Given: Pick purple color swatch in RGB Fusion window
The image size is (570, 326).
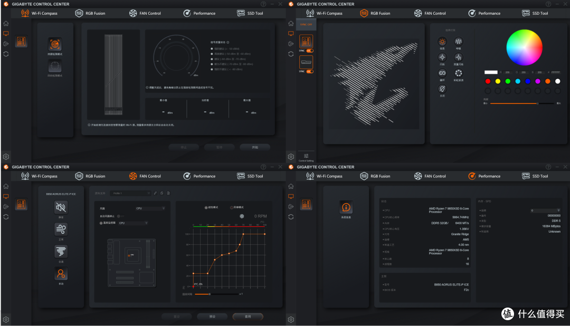Looking at the screenshot, I should (538, 81).
